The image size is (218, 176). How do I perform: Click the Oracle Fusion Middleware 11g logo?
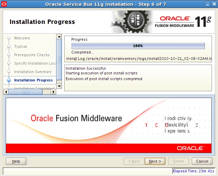click(x=183, y=22)
